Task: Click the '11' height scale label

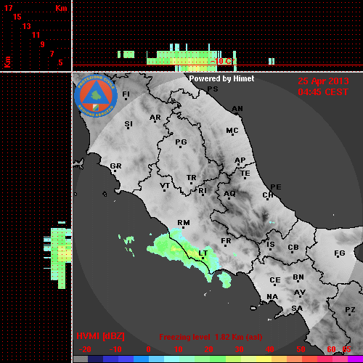Action: coord(36,35)
